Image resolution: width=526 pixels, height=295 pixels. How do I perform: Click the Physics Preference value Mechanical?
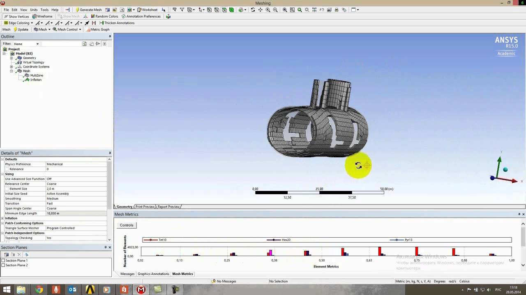[x=76, y=164]
